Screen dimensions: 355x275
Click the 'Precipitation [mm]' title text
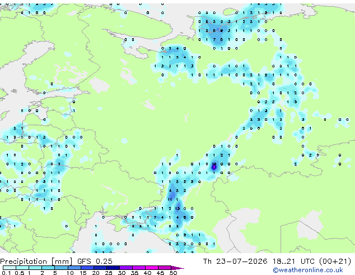pos(36,262)
